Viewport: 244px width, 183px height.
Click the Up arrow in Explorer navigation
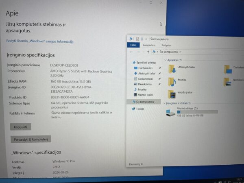(x=148, y=52)
